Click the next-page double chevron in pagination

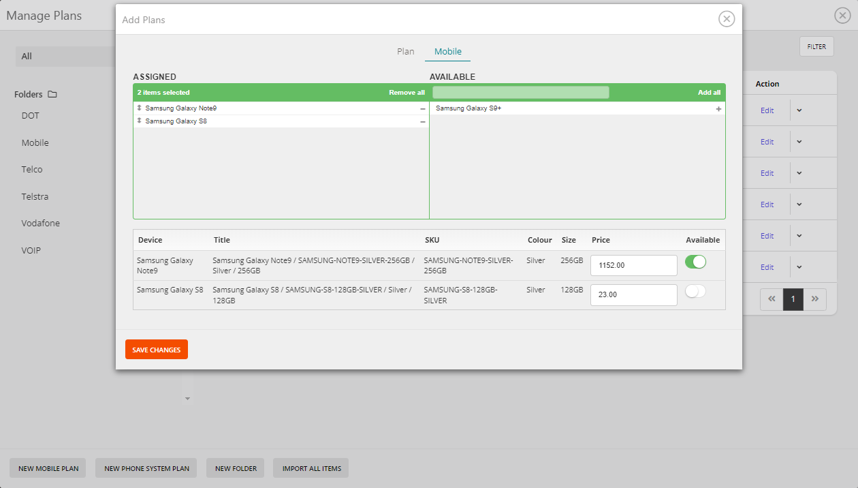tap(815, 299)
